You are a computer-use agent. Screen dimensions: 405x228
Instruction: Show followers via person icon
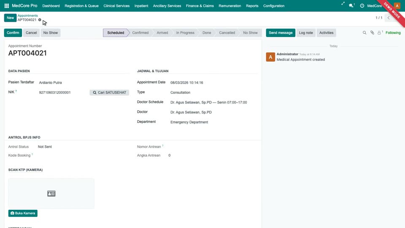379,33
